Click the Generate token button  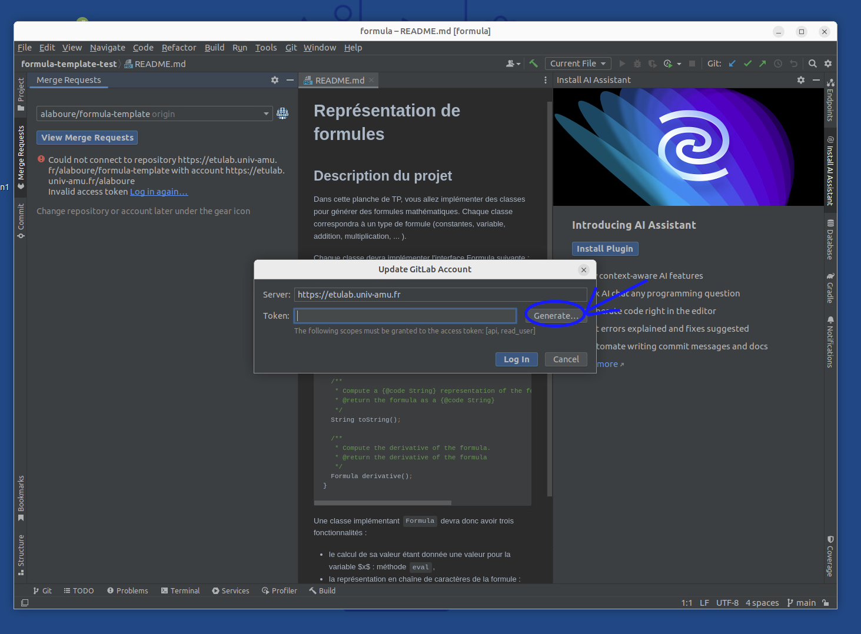point(556,316)
